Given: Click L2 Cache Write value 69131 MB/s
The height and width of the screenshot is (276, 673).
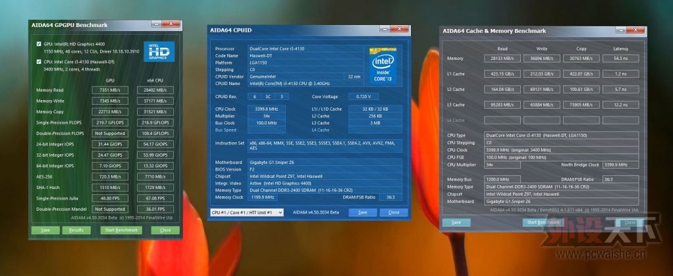Looking at the screenshot, I should pyautogui.click(x=542, y=90).
